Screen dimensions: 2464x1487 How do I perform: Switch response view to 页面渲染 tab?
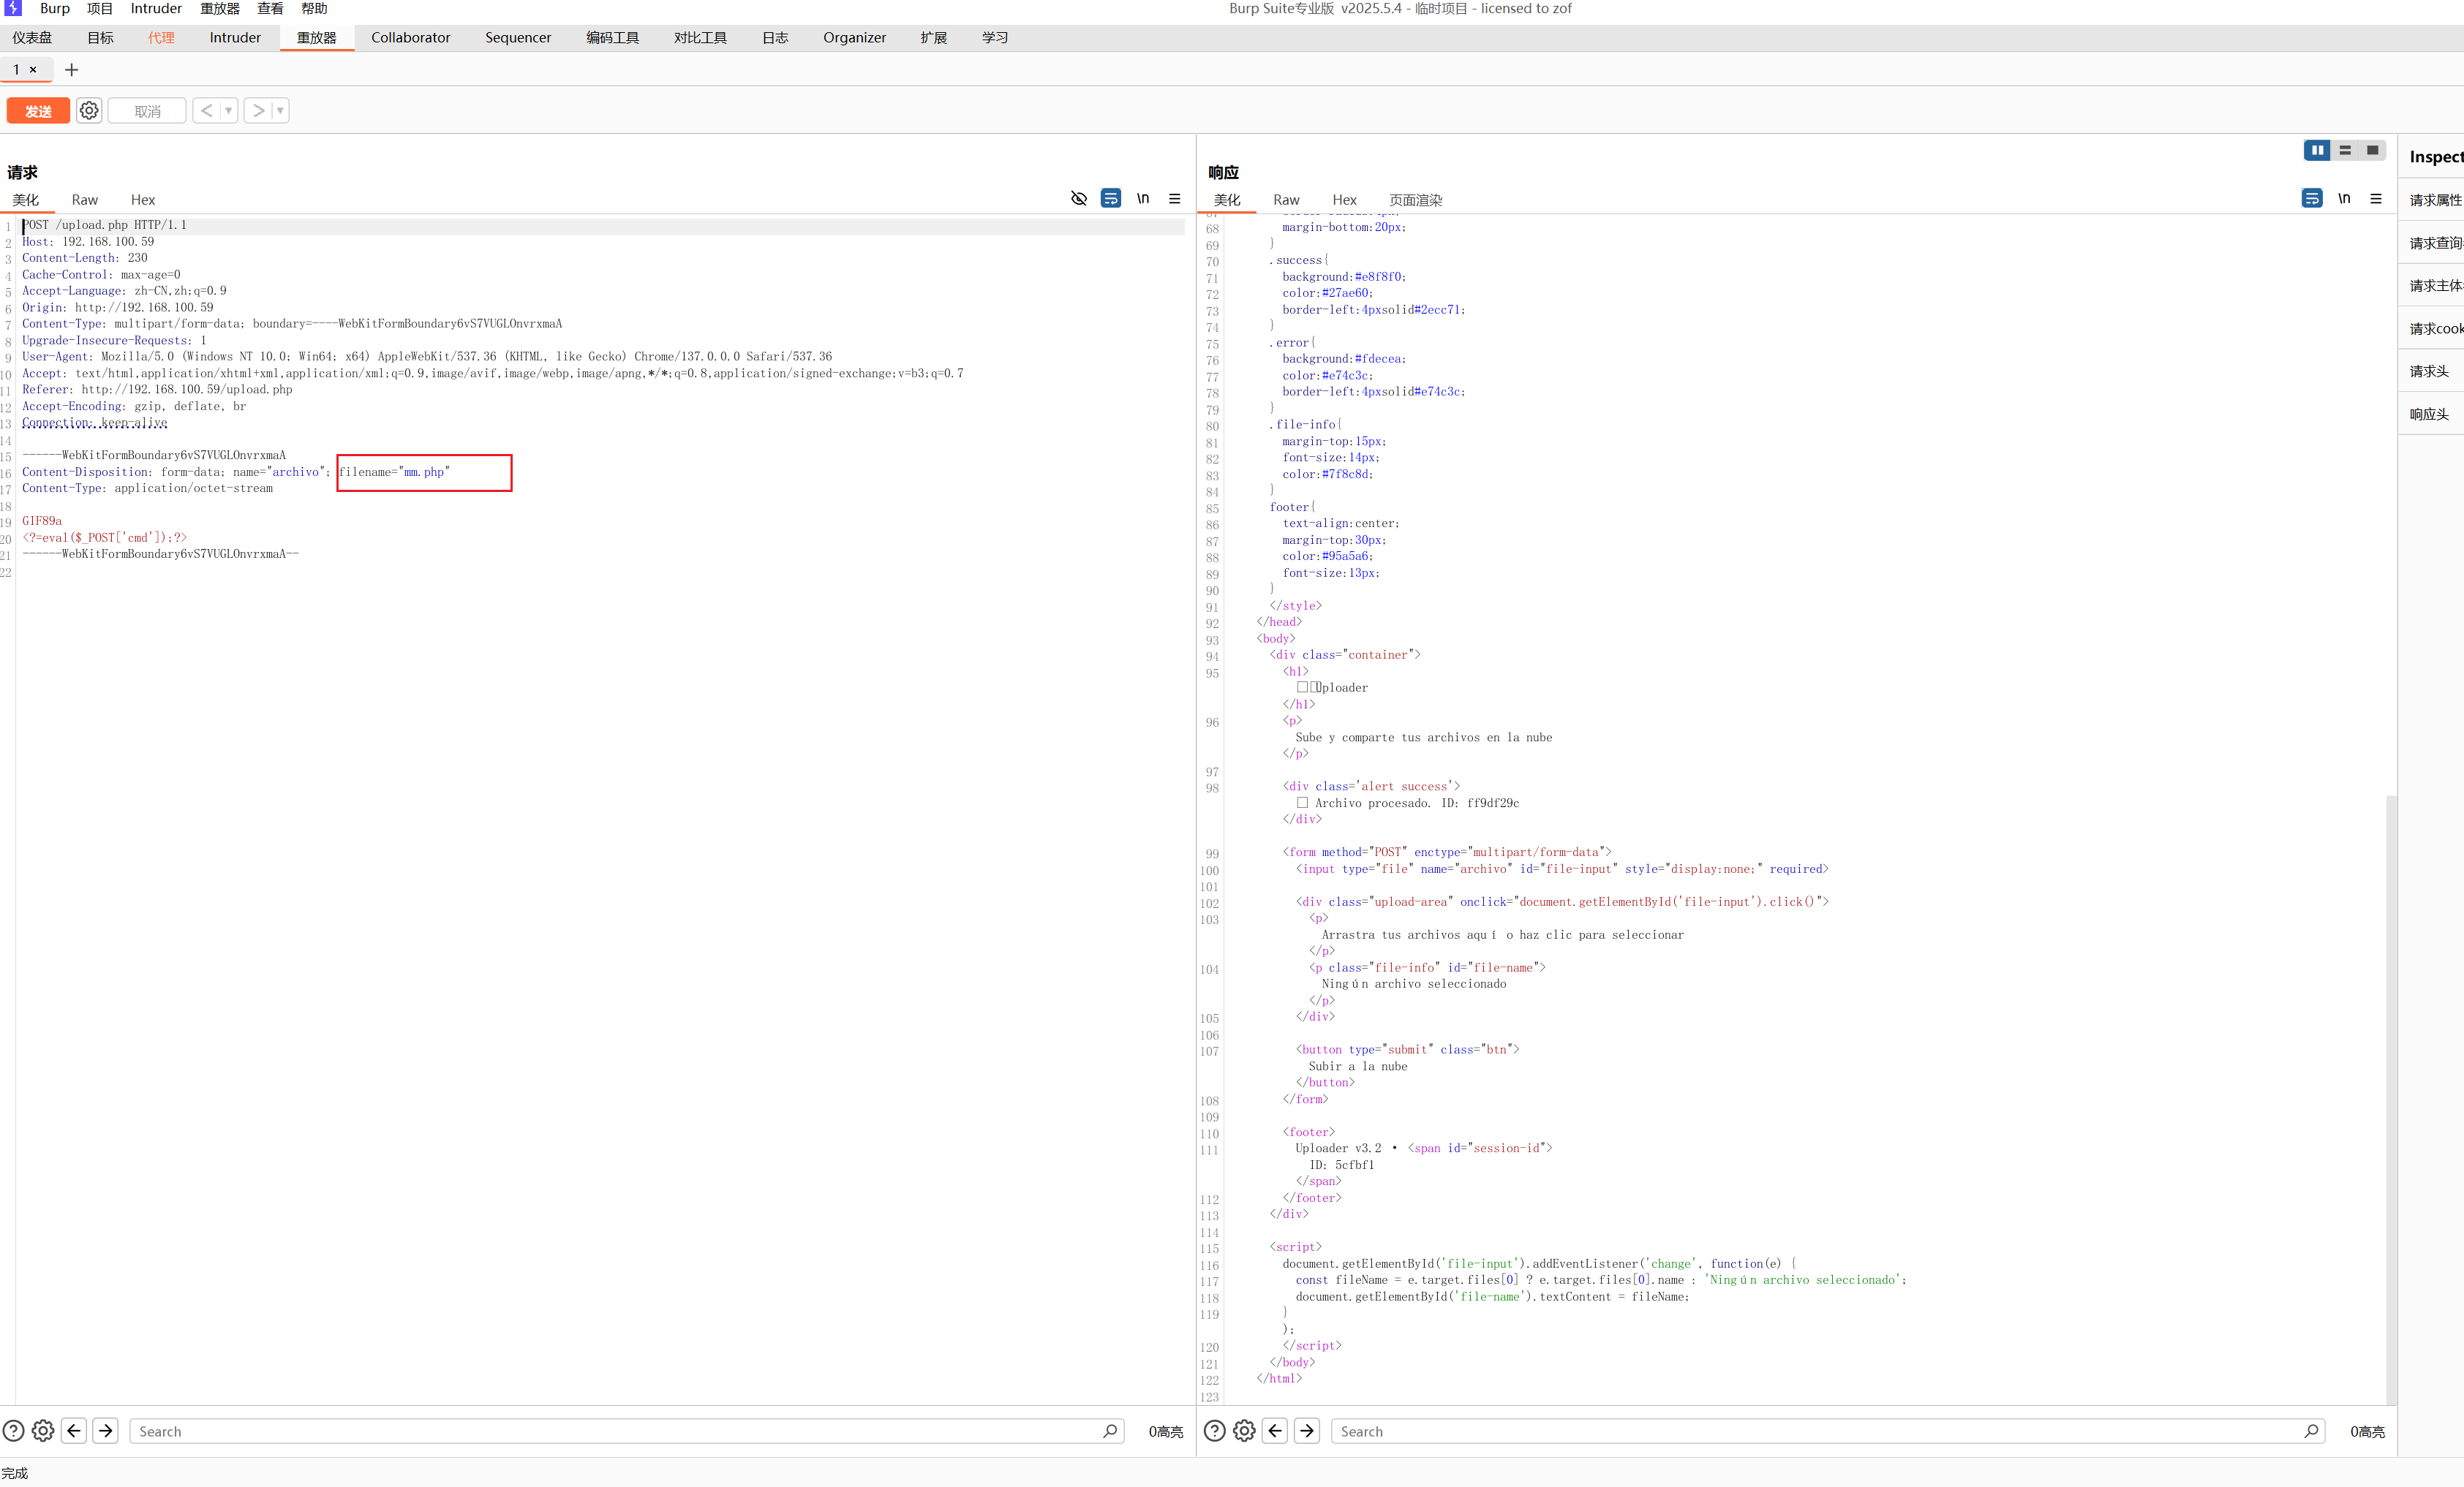point(1415,200)
